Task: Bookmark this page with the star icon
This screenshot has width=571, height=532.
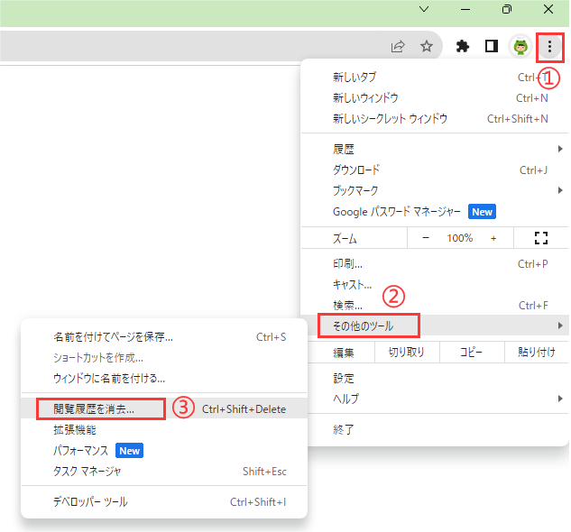Action: (x=427, y=46)
